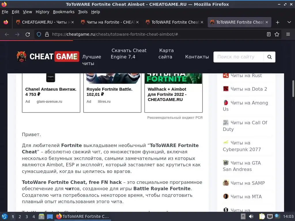Click the site search magnifier button
The width and height of the screenshot is (295, 221).
(x=269, y=57)
